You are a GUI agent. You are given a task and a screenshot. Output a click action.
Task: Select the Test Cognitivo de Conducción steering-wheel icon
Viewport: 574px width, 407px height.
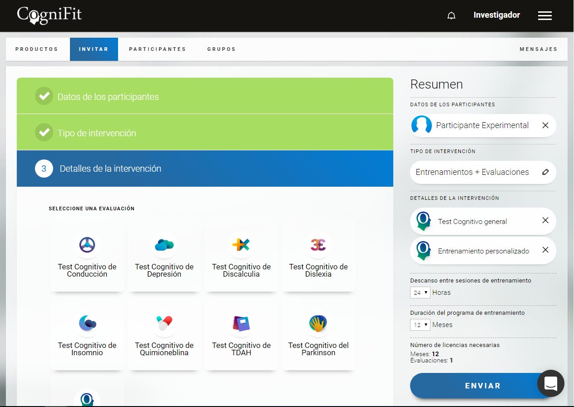point(87,245)
